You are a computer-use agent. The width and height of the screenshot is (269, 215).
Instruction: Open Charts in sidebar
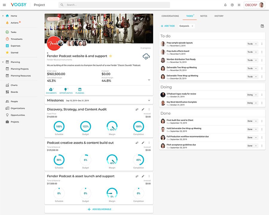(14, 85)
